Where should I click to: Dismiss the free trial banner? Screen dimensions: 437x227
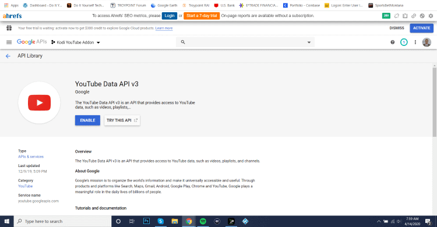(x=397, y=28)
